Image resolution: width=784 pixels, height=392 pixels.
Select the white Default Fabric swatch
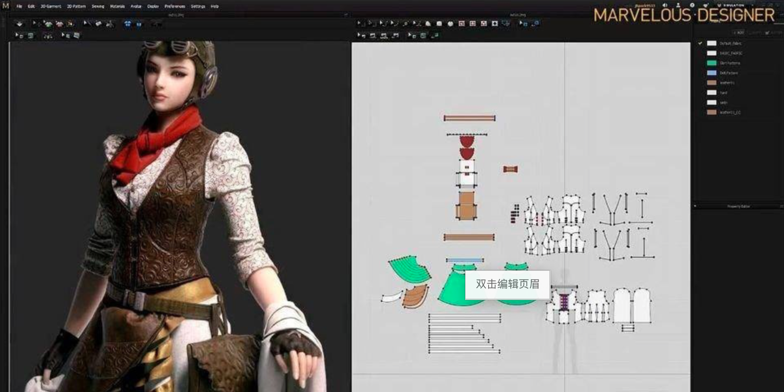pyautogui.click(x=712, y=43)
